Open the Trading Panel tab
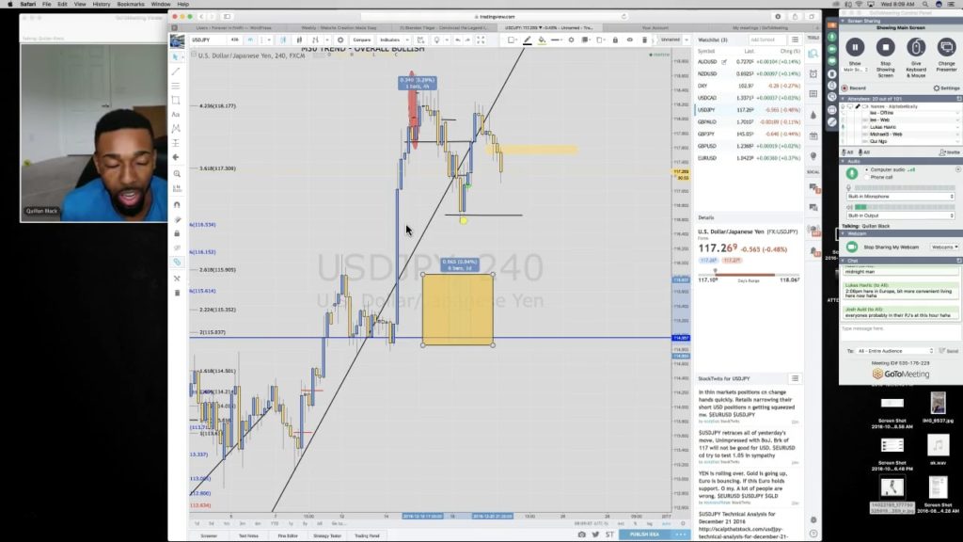 point(367,535)
